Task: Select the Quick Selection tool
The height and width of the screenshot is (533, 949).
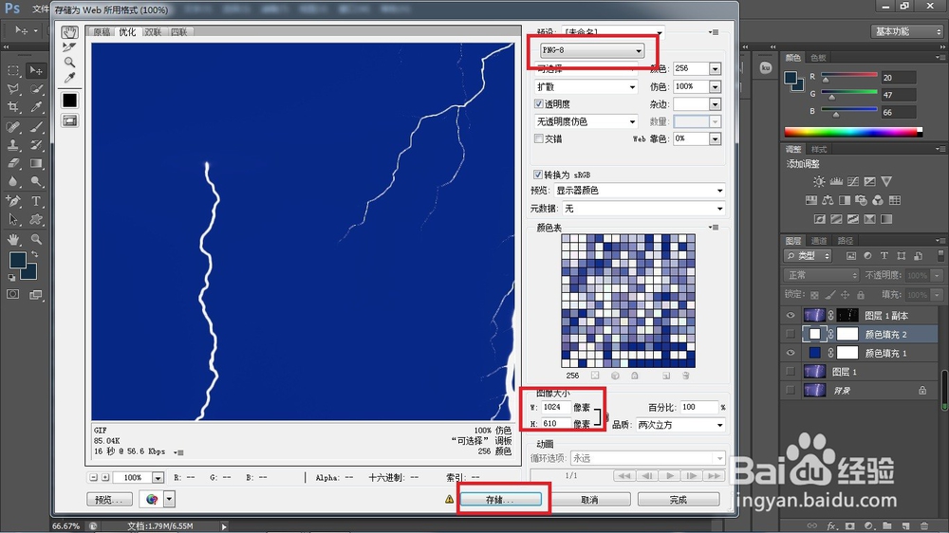Action: coord(36,89)
